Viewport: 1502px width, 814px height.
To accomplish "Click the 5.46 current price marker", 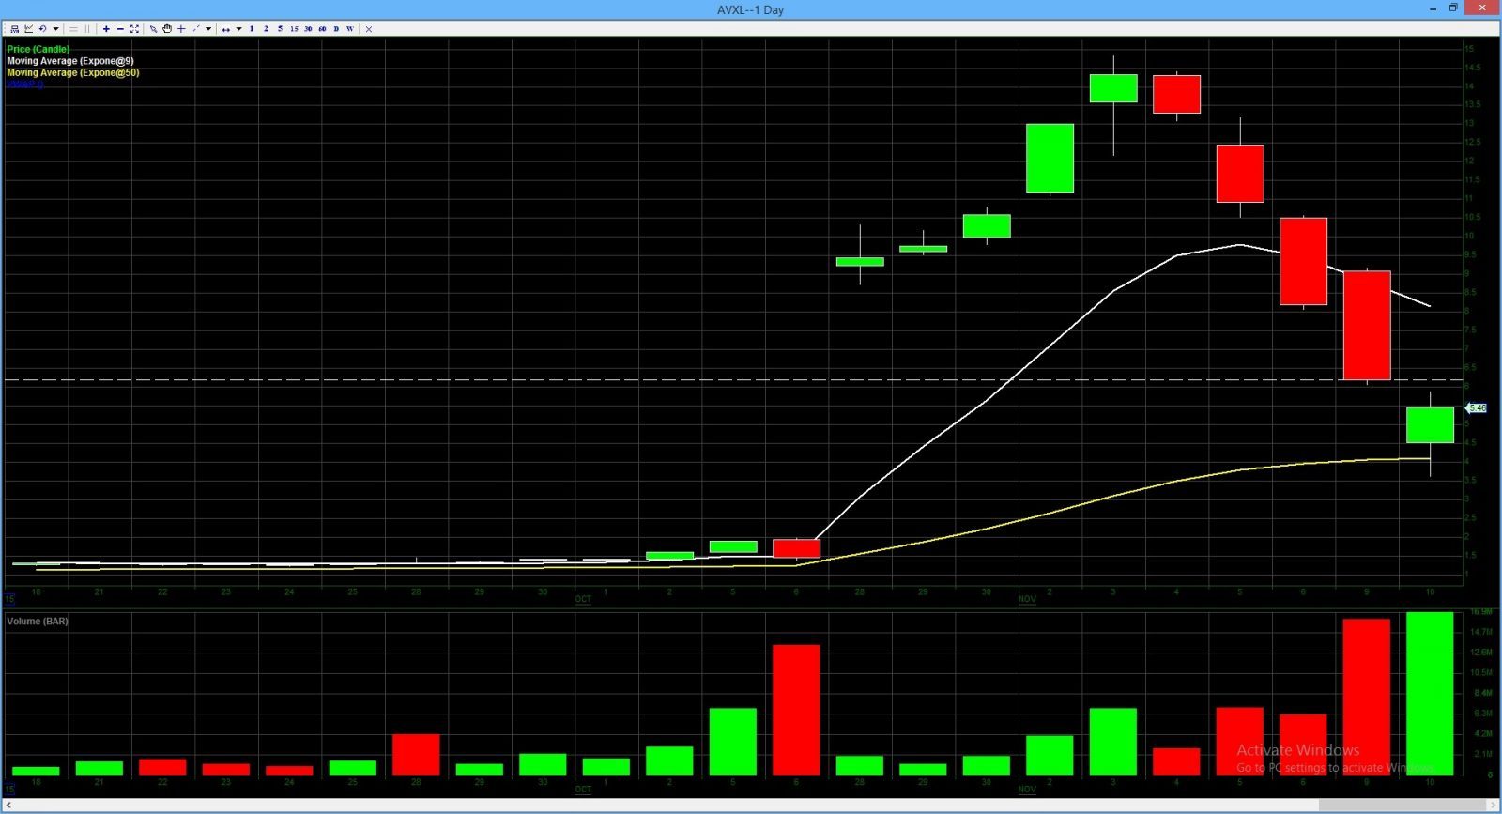I will pyautogui.click(x=1477, y=408).
